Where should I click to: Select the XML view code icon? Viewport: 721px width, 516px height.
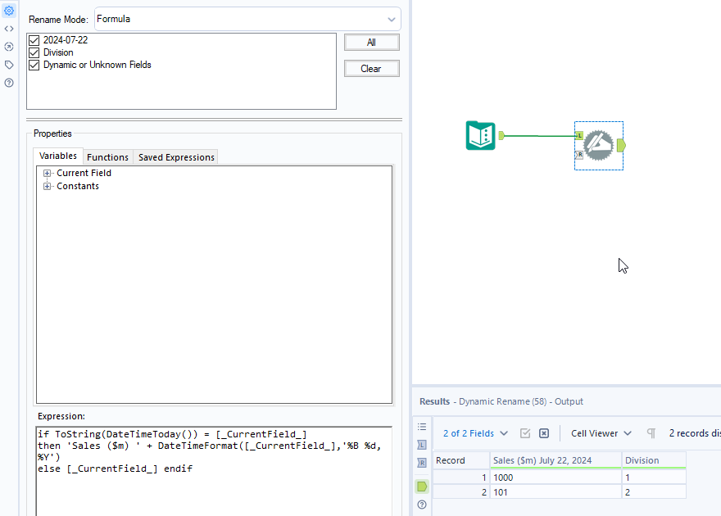click(9, 28)
